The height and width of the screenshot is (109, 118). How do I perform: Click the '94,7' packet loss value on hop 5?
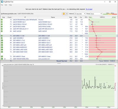click(x=87, y=29)
